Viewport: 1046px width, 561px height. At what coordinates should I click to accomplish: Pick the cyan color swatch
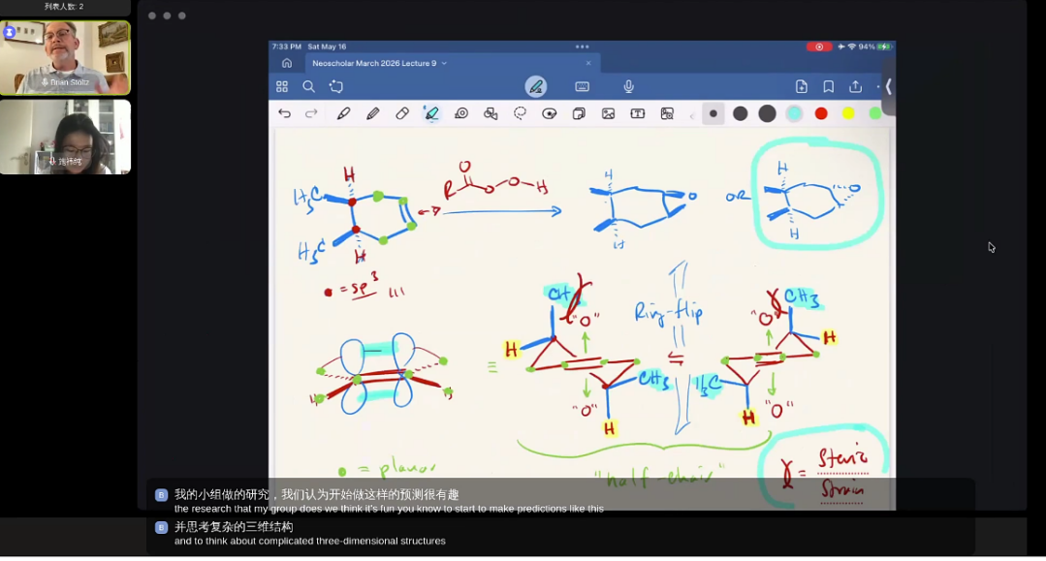click(794, 114)
